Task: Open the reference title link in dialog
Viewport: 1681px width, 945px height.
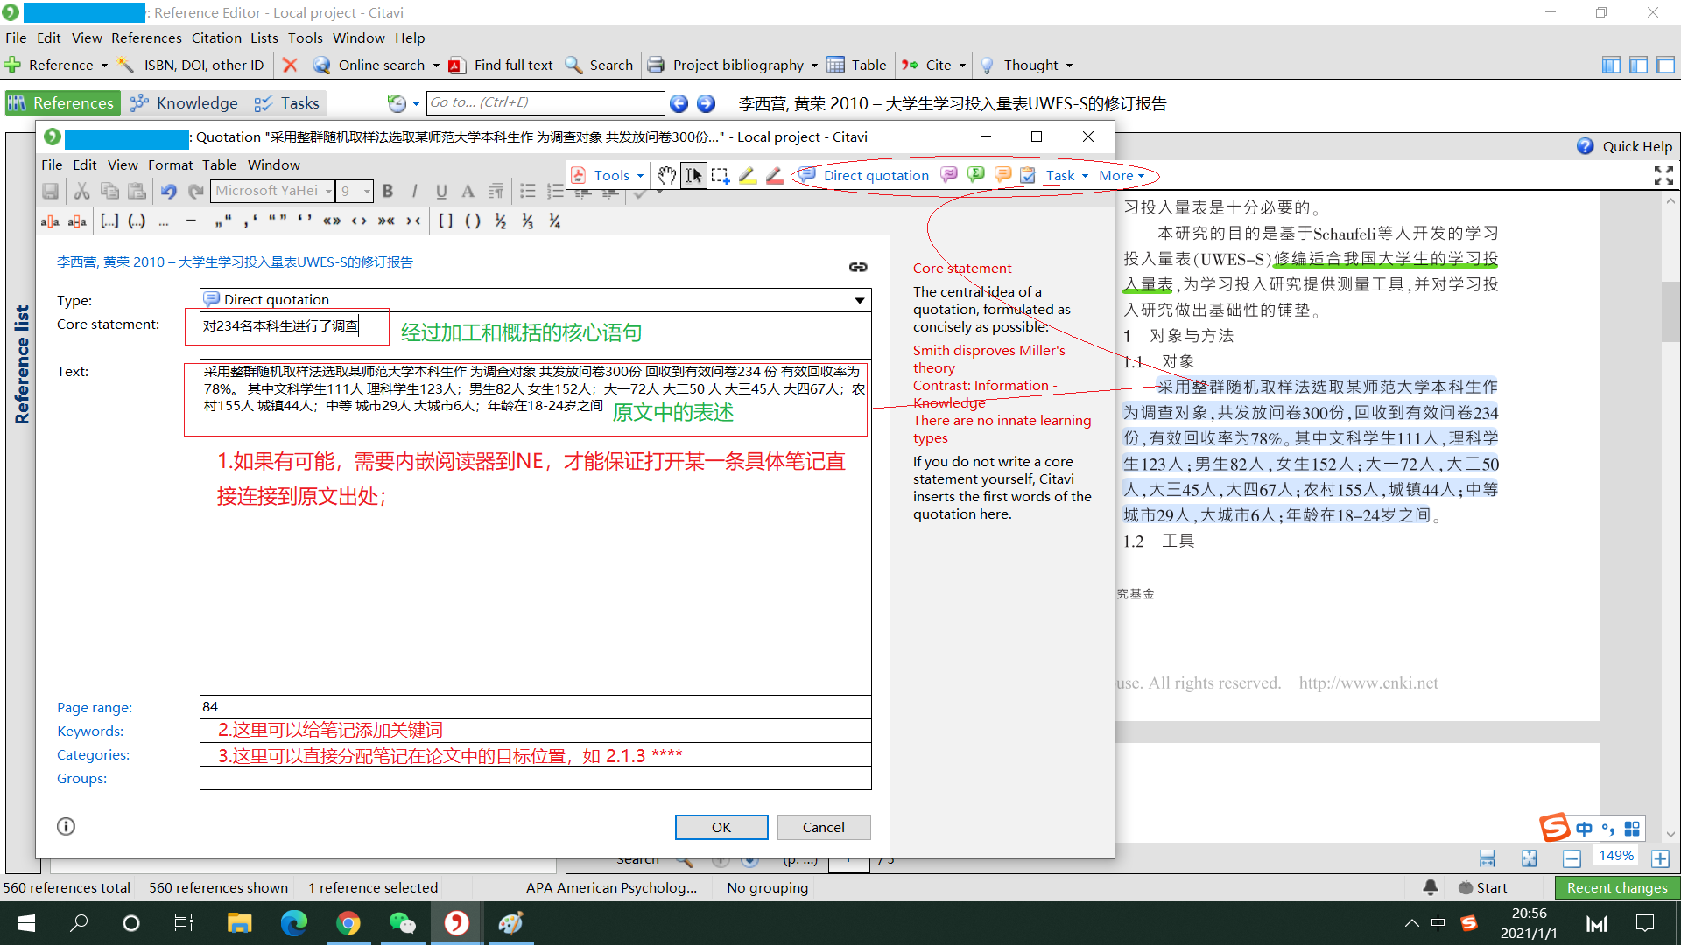Action: [235, 262]
